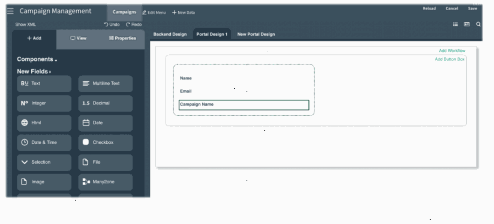Expand the New Fields section

pos(34,71)
